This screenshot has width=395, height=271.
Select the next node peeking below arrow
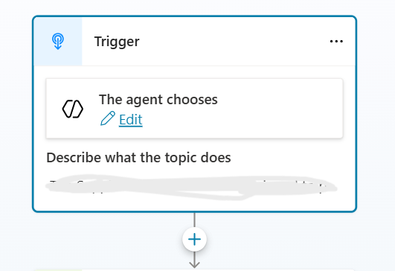(194, 270)
